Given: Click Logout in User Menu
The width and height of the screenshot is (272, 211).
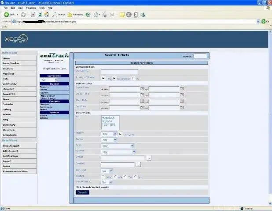Looking at the screenshot, I should click(x=19, y=161).
